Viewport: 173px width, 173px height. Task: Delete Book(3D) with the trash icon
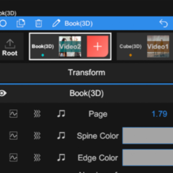pyautogui.click(x=38, y=24)
